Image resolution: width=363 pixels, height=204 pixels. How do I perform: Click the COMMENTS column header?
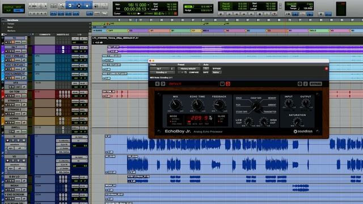pyautogui.click(x=45, y=35)
